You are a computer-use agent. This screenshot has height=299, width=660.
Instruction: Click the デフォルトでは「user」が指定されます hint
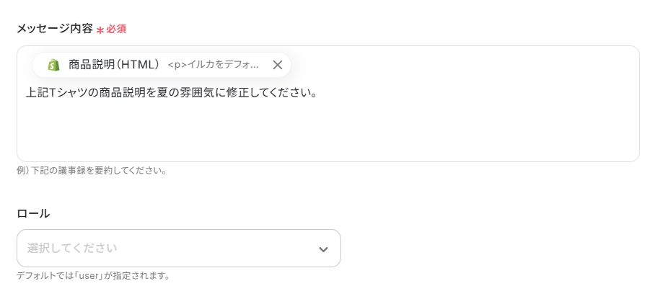(x=93, y=276)
